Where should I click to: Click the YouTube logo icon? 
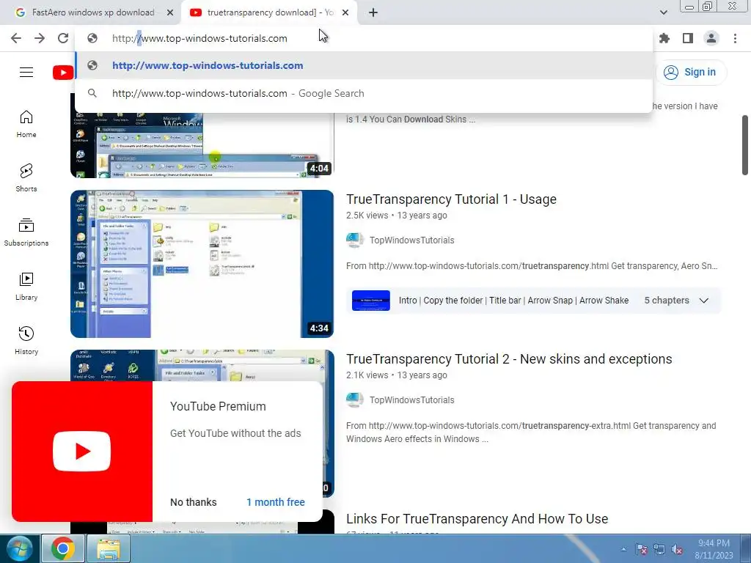pos(63,73)
